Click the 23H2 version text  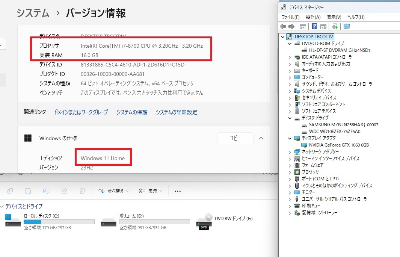coord(87,168)
